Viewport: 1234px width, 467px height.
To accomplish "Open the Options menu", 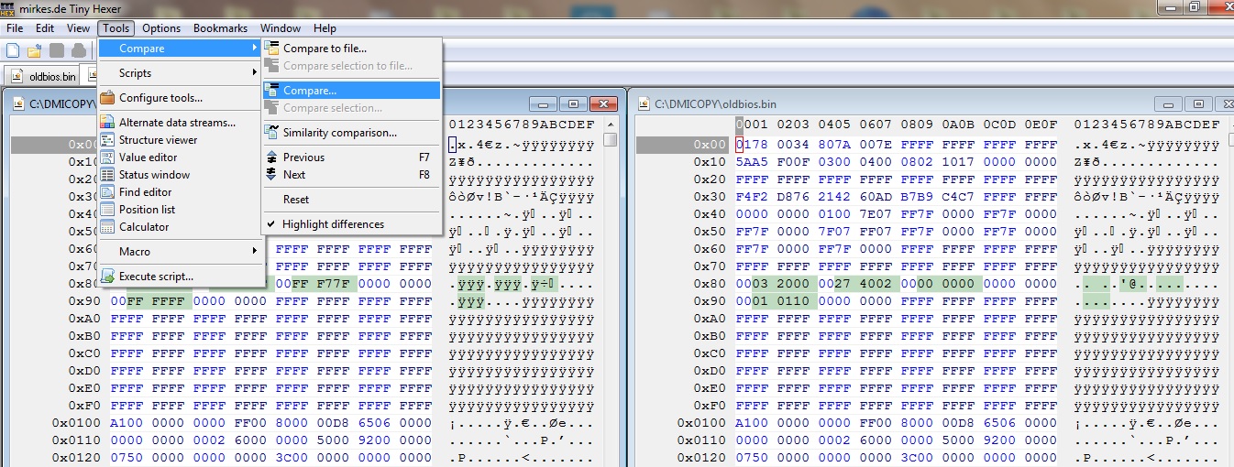I will tap(161, 28).
